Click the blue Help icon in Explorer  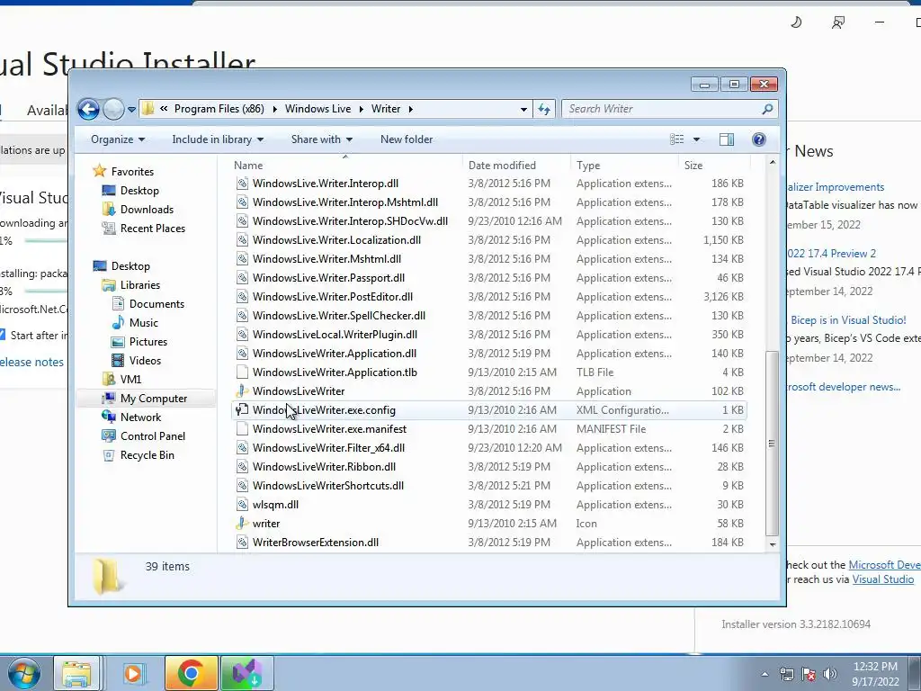[x=758, y=139]
